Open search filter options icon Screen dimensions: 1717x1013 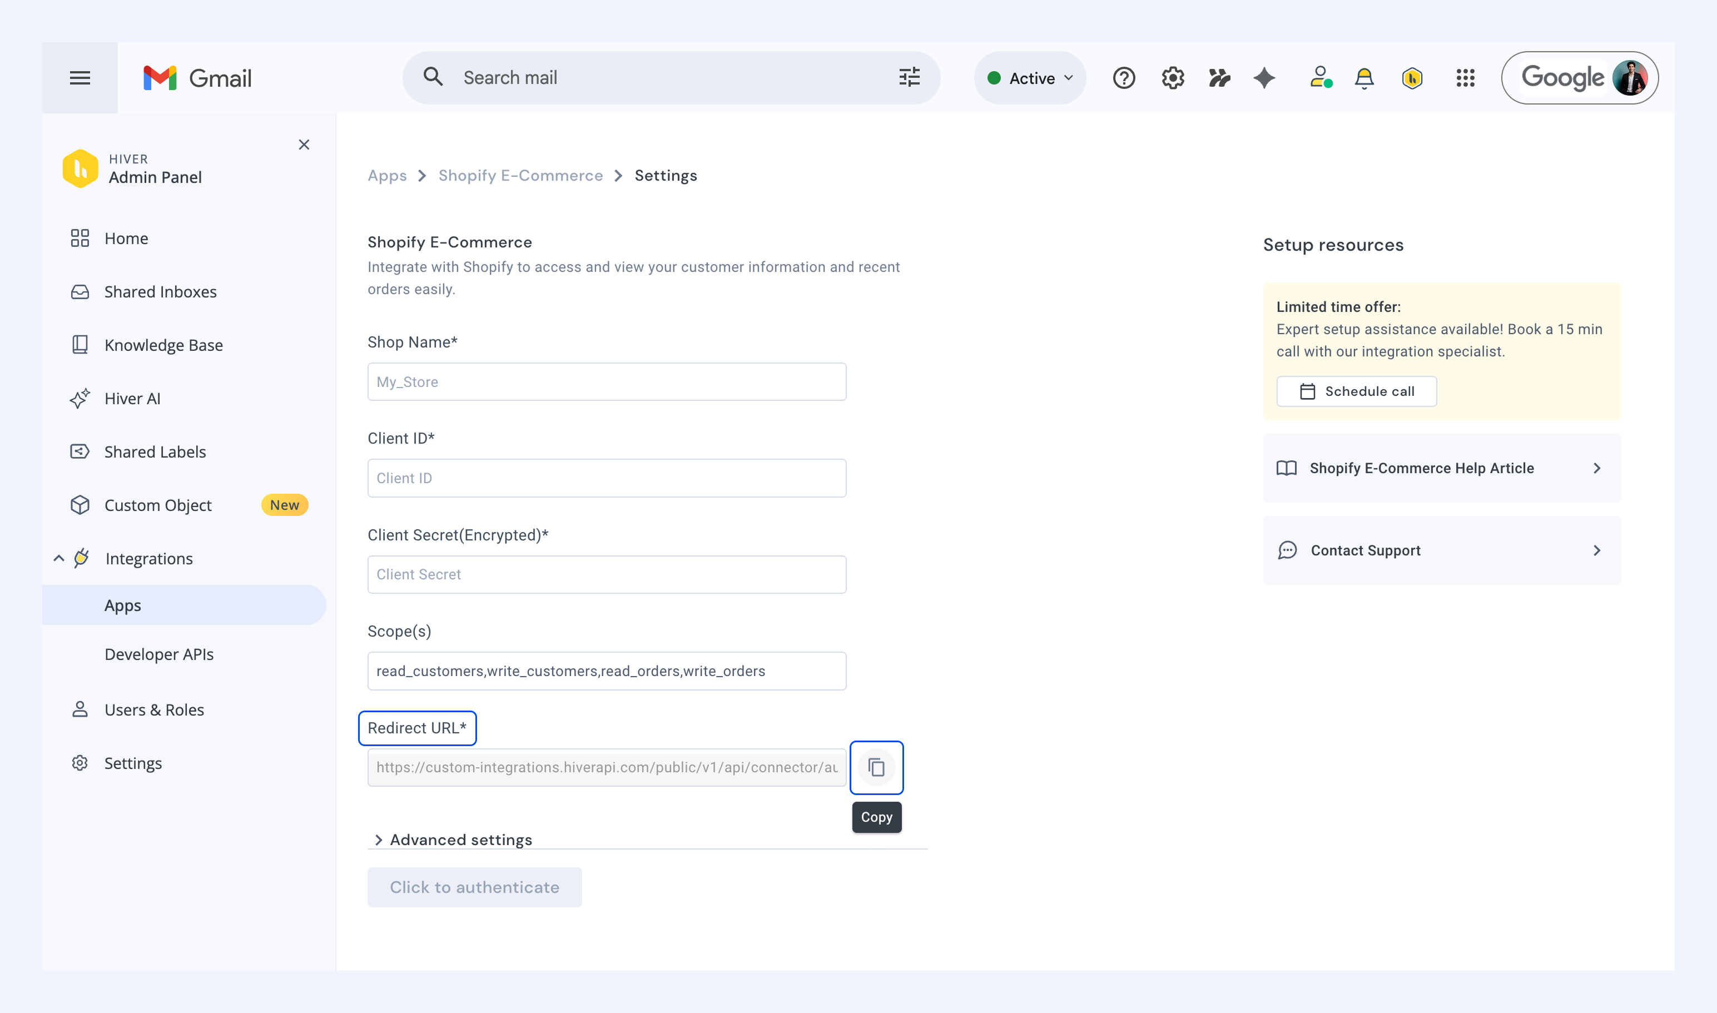(x=909, y=77)
